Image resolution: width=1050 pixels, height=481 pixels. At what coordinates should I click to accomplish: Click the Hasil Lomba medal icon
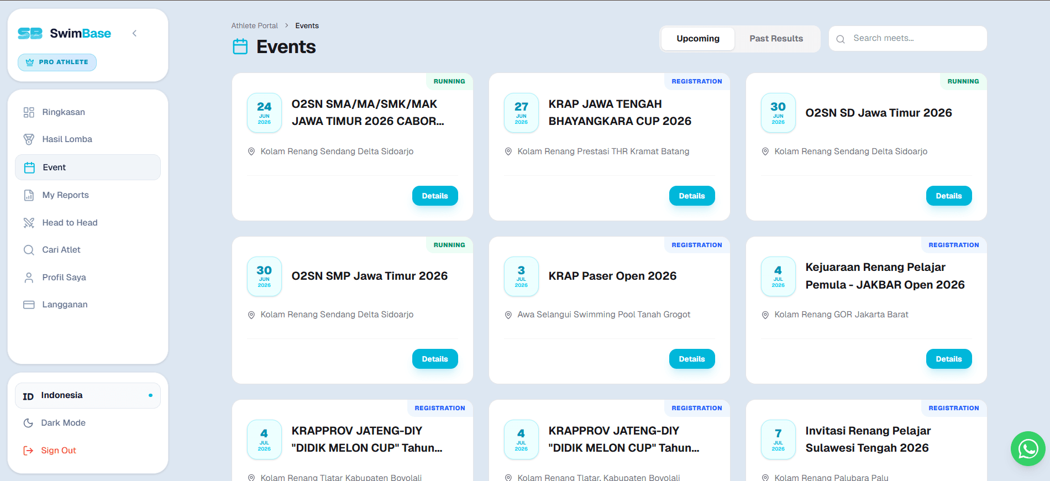(x=29, y=139)
